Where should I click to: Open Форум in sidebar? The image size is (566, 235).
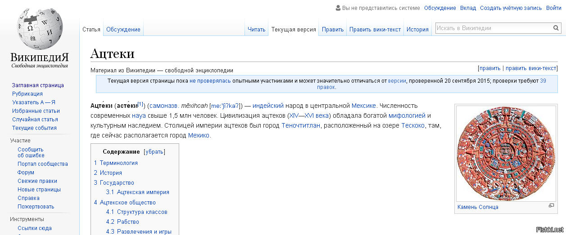click(26, 173)
